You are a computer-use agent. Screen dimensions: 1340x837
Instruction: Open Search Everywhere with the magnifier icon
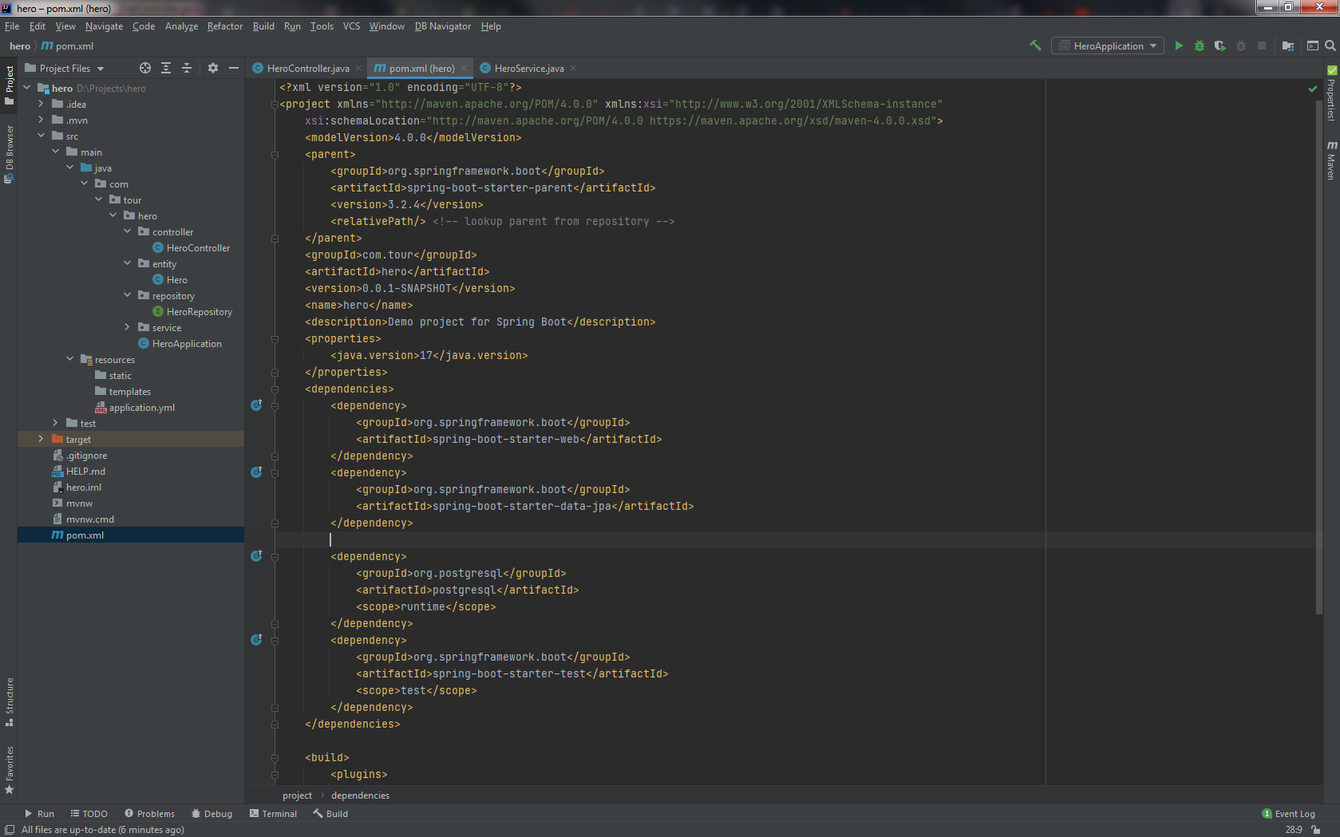(x=1330, y=45)
